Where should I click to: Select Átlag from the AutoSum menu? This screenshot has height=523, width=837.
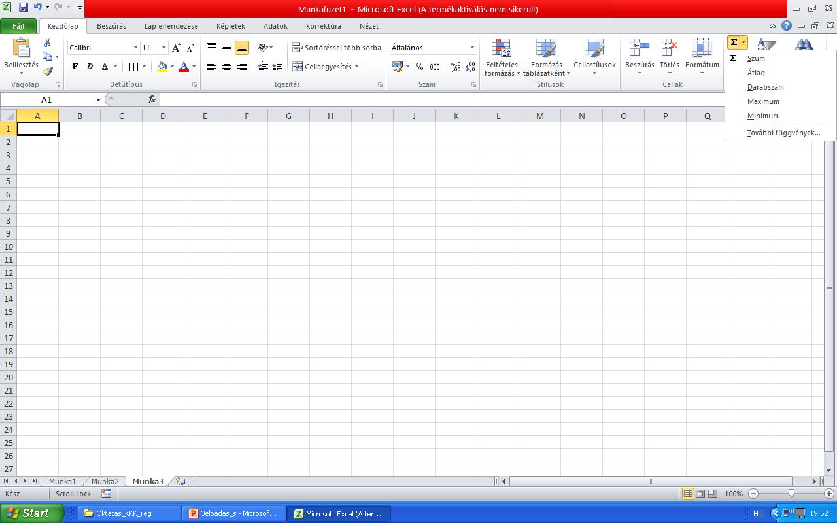(x=781, y=73)
